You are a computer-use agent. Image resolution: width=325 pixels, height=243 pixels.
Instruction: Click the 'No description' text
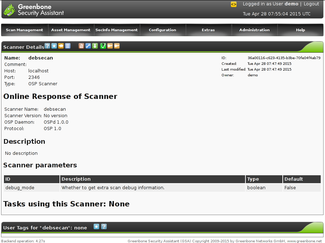click(x=21, y=153)
